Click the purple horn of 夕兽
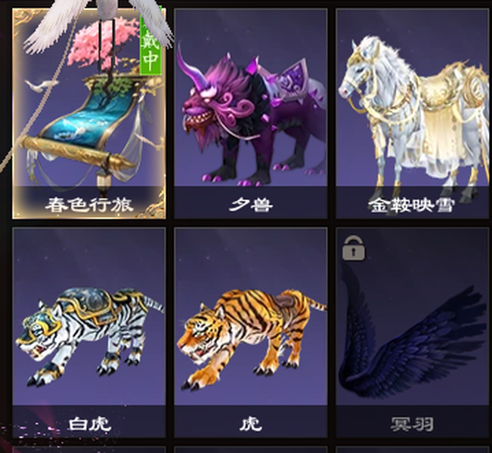The image size is (492, 453). tap(191, 70)
